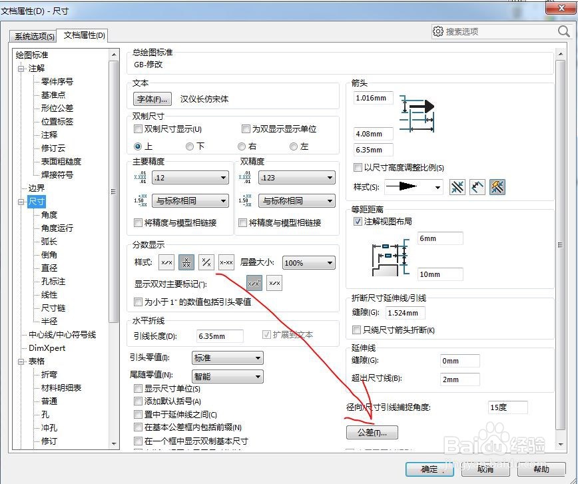Select the 下 (bottom) radio option
The height and width of the screenshot is (484, 578).
point(190,146)
